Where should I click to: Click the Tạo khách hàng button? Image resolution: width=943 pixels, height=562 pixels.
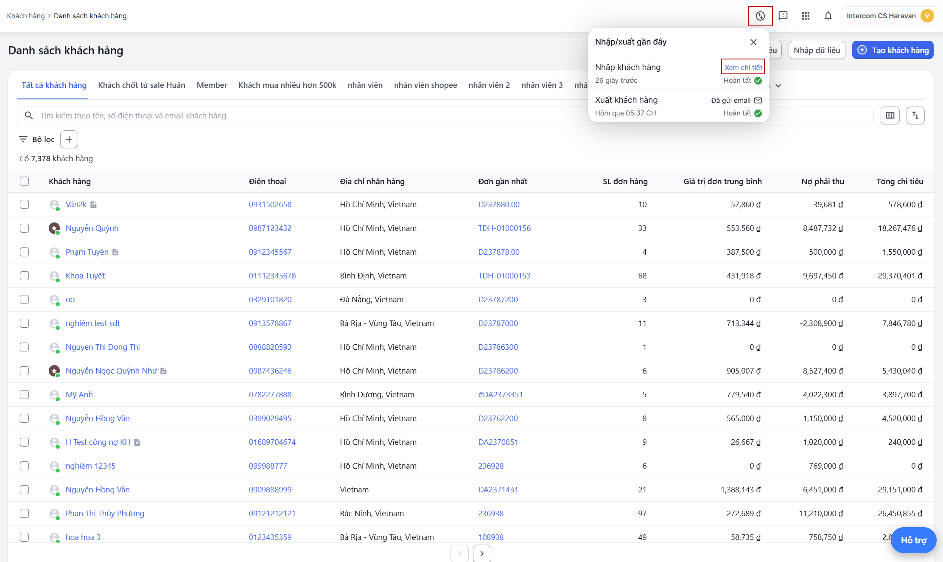(x=893, y=50)
